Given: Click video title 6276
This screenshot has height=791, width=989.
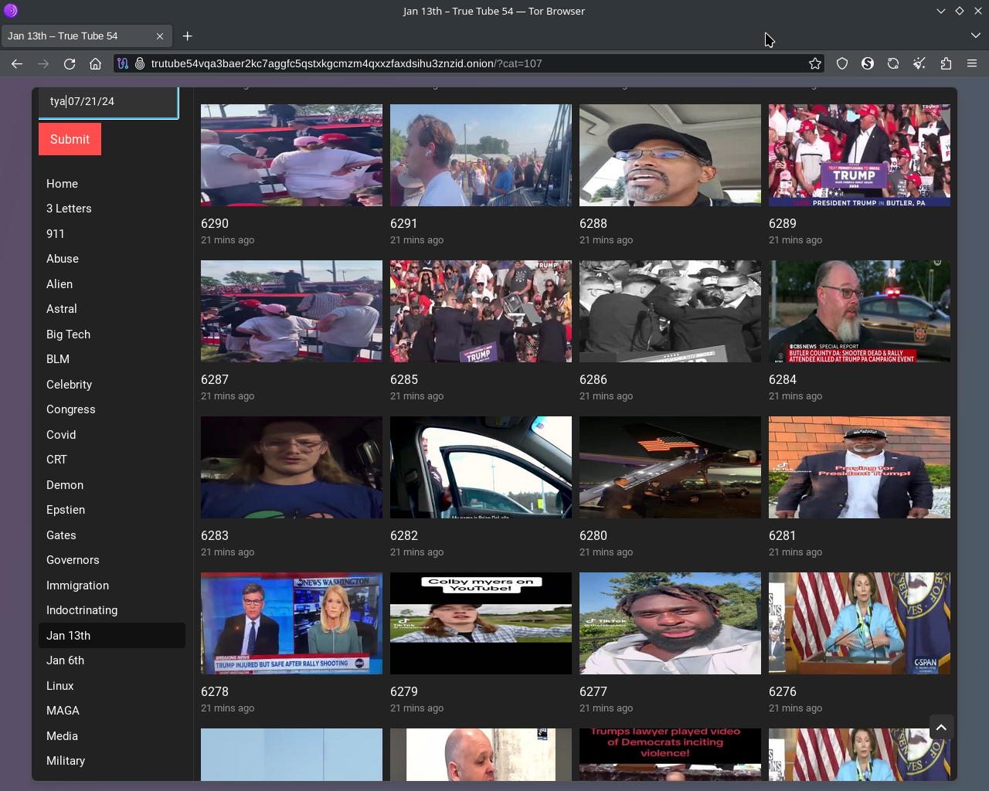Looking at the screenshot, I should [x=783, y=691].
